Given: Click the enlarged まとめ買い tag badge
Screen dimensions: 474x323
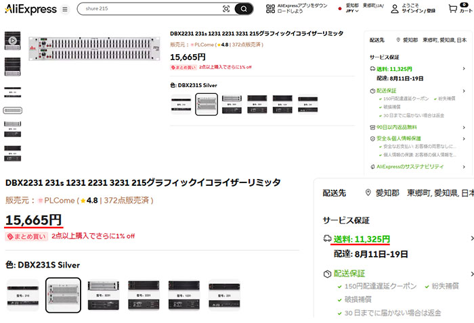Looking at the screenshot, I should [26, 237].
